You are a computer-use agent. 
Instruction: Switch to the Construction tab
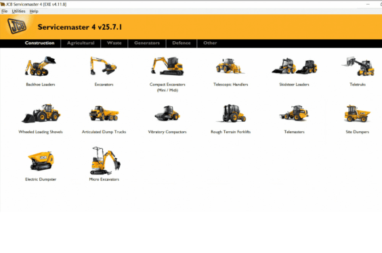pos(39,43)
